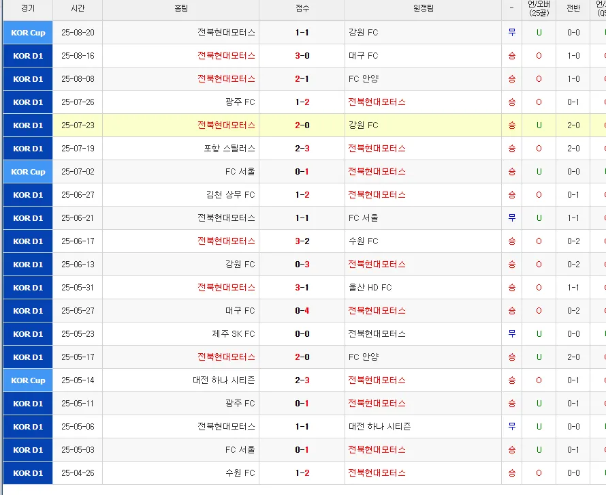Open away team 대전 하나 시티즌 on 25-05-06
606x495 pixels.
point(379,427)
